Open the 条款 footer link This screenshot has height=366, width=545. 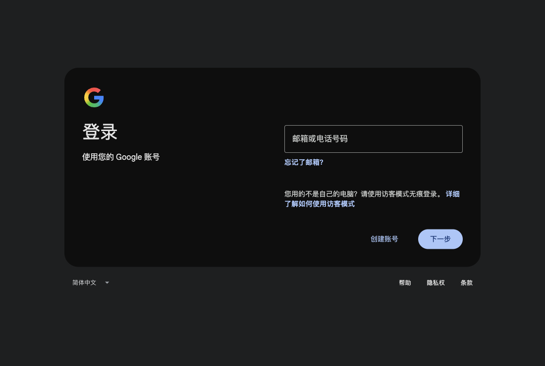(x=466, y=283)
